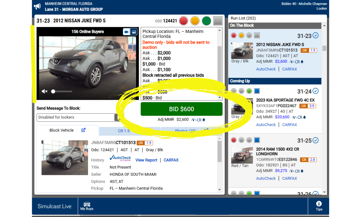The image size is (361, 217).
Task: Click CR droplet icon beside Adj MMR under bid
Action: pos(204,120)
